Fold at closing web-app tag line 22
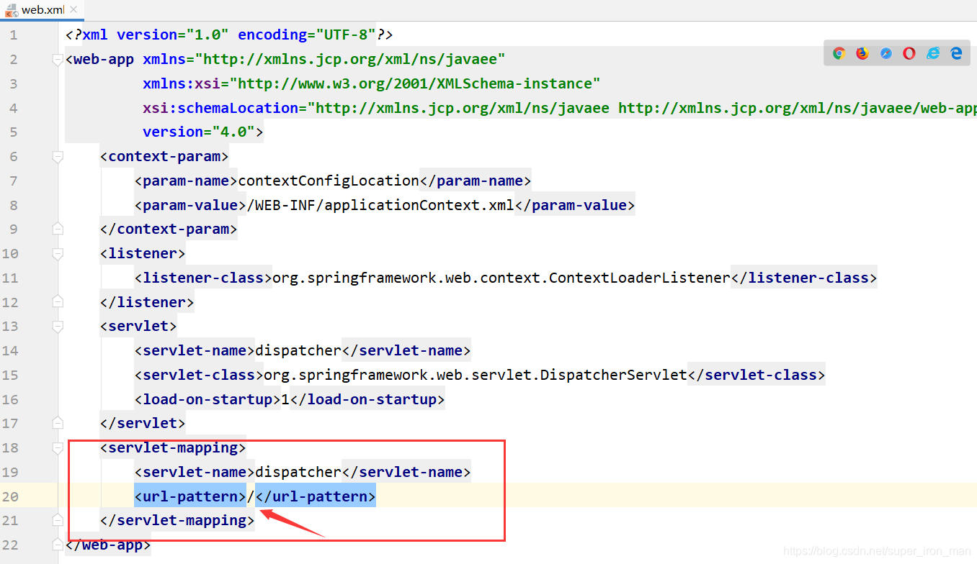 coord(58,544)
